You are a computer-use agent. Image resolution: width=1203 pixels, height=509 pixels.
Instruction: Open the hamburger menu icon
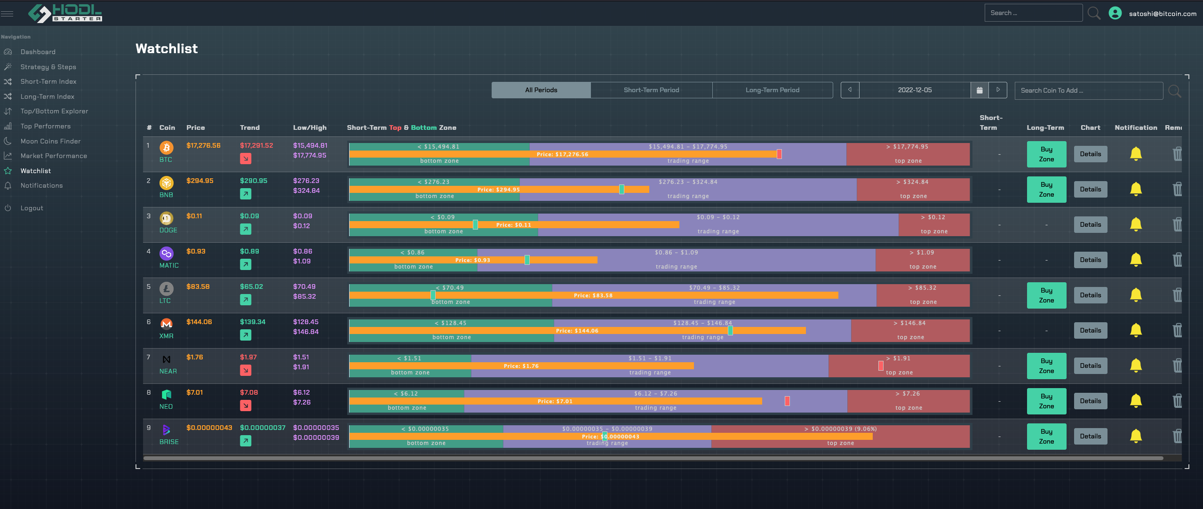[x=7, y=13]
